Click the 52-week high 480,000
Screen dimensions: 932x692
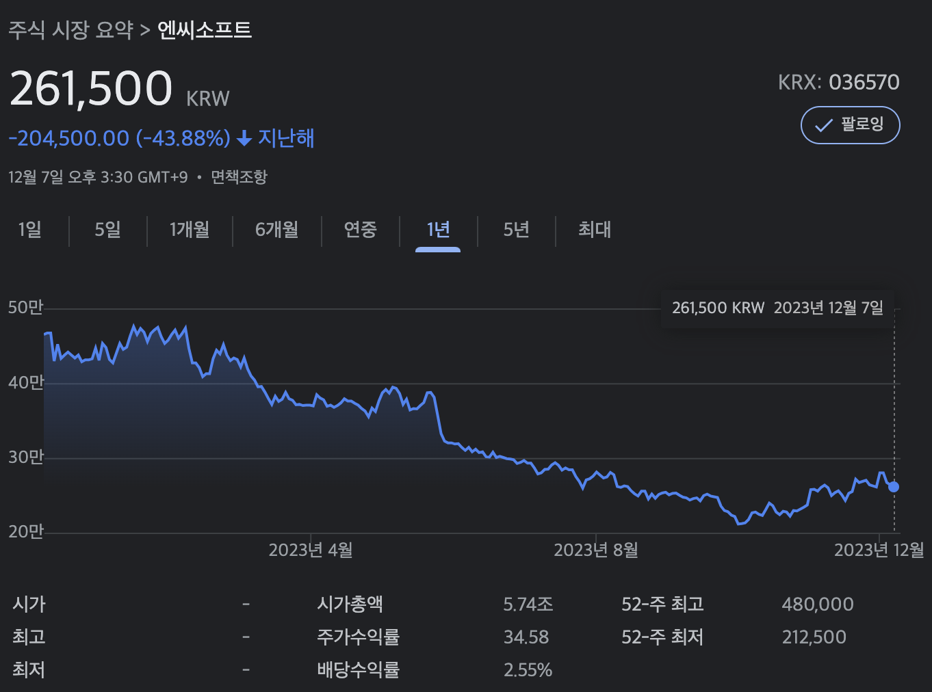[x=818, y=604]
